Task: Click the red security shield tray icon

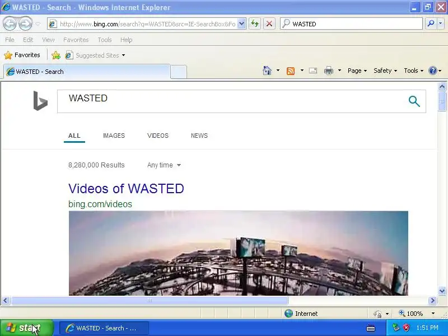Action: click(x=406, y=328)
